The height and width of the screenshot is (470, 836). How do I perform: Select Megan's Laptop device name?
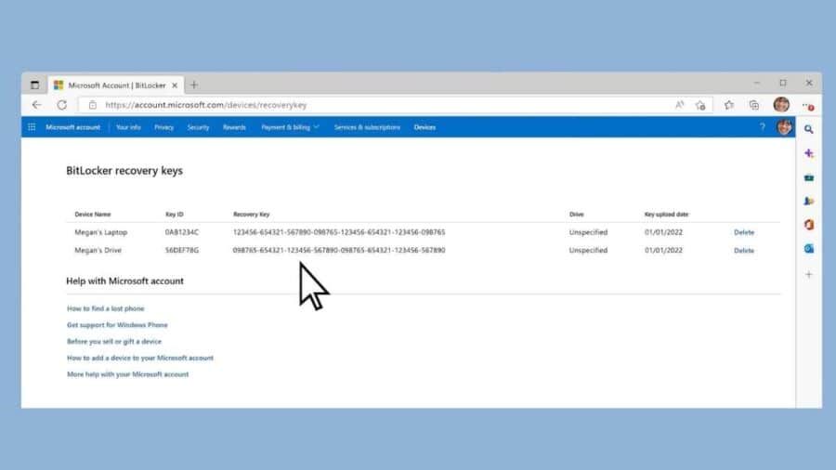(x=100, y=232)
